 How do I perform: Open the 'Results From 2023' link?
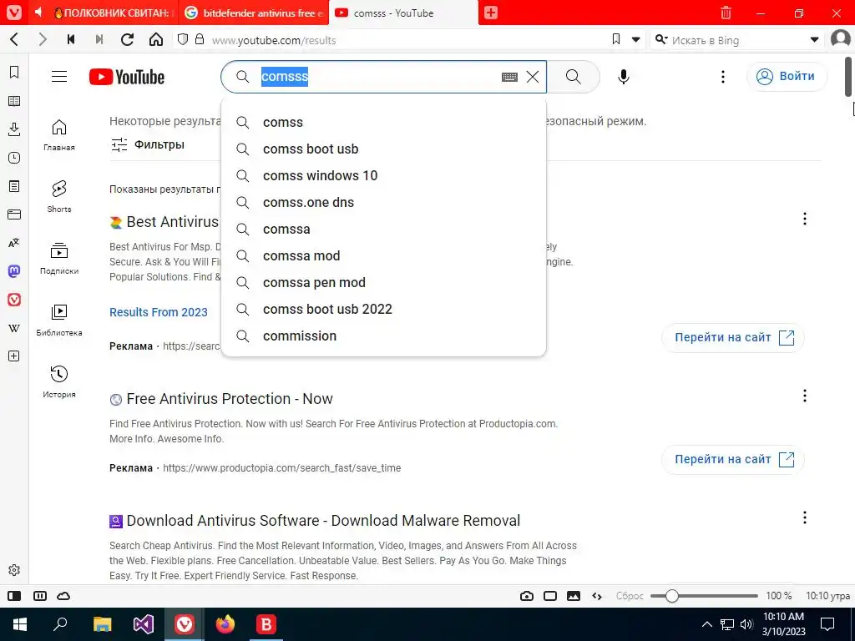coord(159,312)
